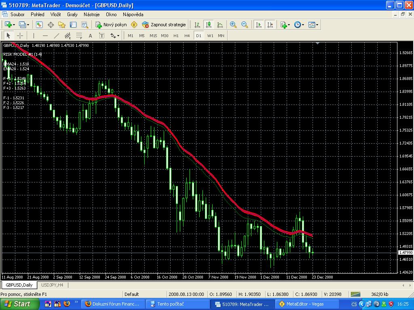The height and width of the screenshot is (310, 414).
Task: Select the trendline drawing tool
Action: pyautogui.click(x=57, y=36)
